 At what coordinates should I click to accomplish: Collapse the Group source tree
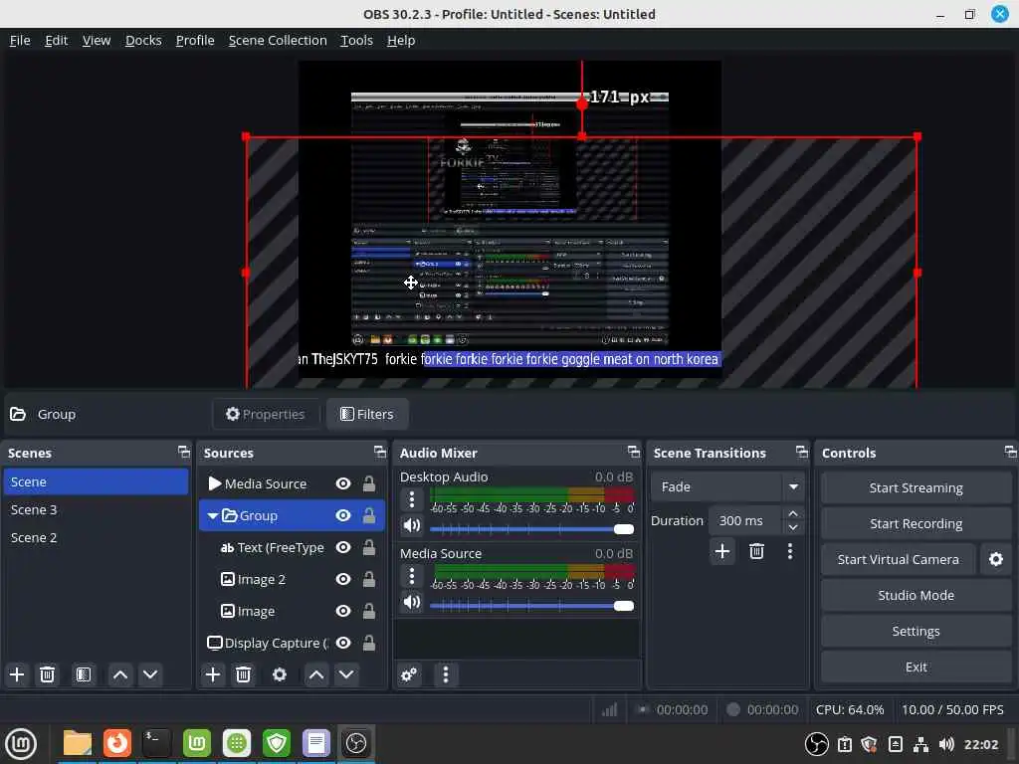coord(213,516)
